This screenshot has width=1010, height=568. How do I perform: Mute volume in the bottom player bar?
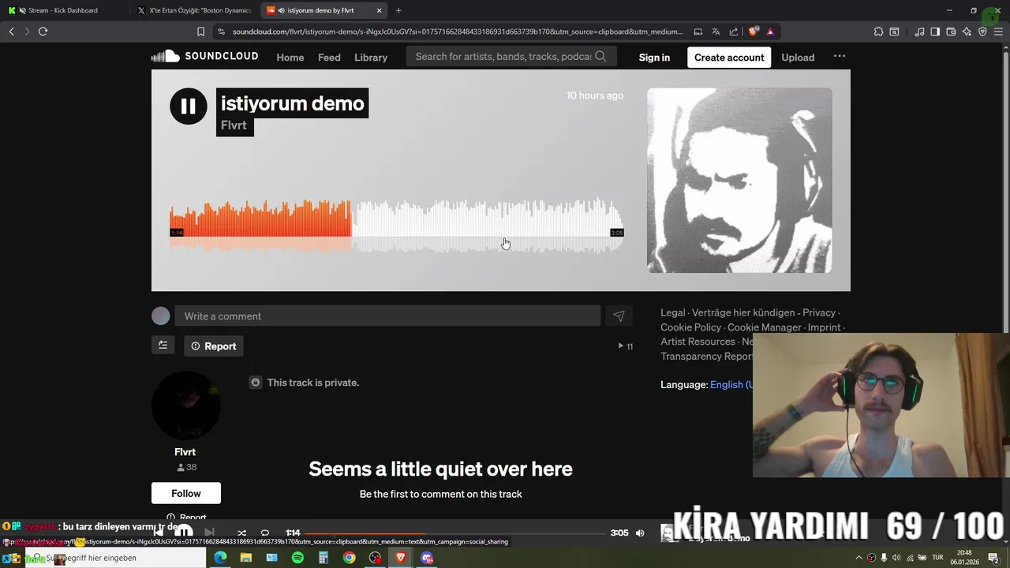point(640,533)
